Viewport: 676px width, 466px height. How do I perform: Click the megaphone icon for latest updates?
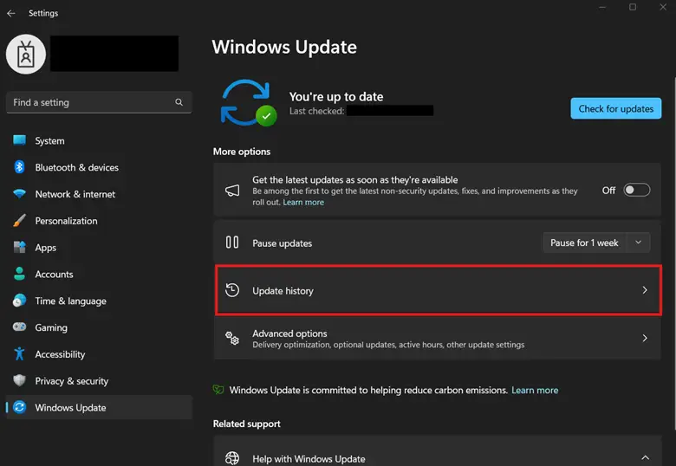[232, 191]
